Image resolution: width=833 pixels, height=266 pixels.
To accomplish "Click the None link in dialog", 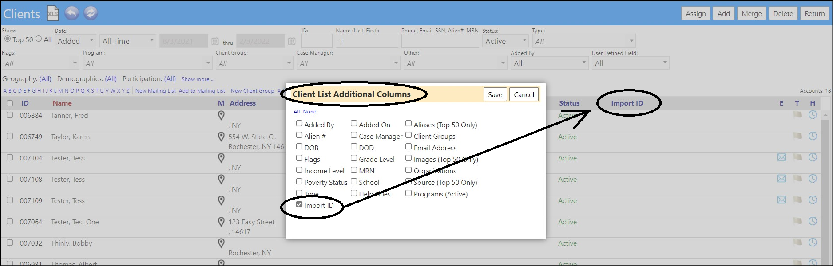I will [309, 112].
